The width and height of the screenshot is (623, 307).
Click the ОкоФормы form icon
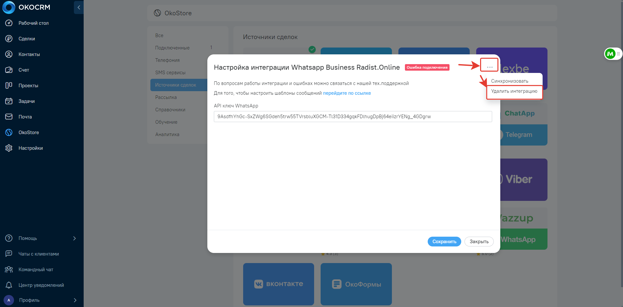337,284
